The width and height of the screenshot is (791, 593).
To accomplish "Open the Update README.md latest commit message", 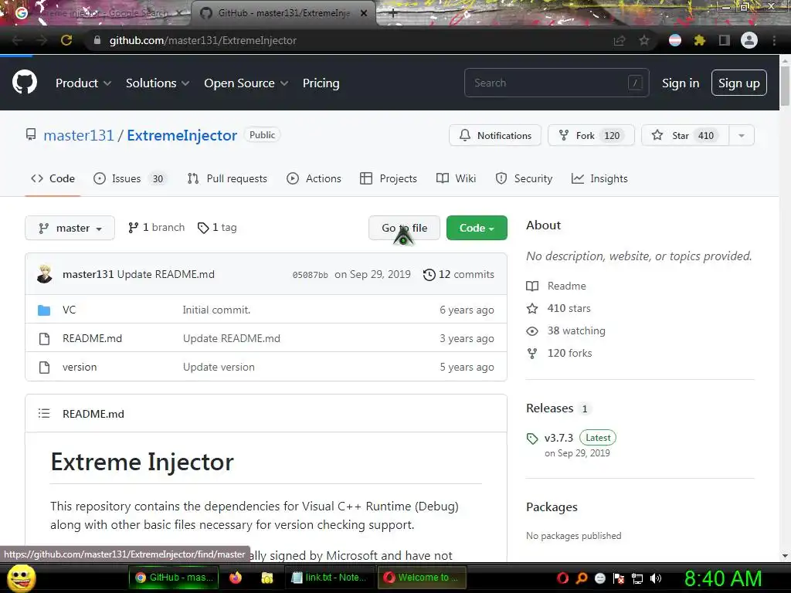I will 165,274.
